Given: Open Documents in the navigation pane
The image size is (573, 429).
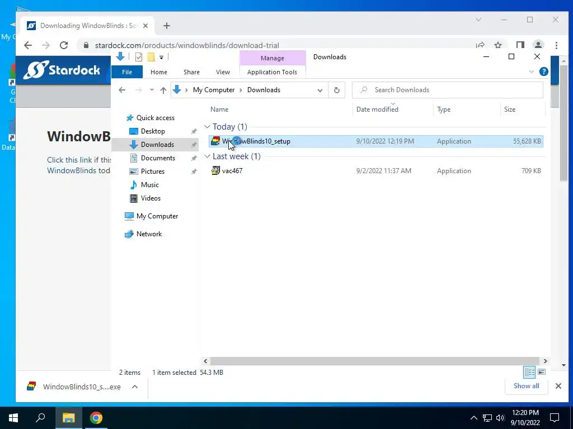Looking at the screenshot, I should point(158,158).
